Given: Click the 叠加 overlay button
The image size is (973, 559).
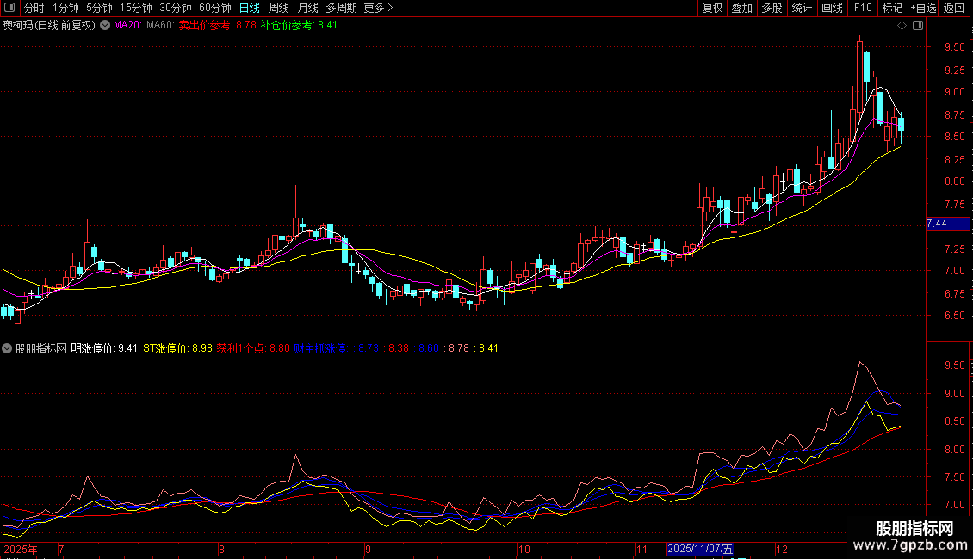Looking at the screenshot, I should point(741,8).
